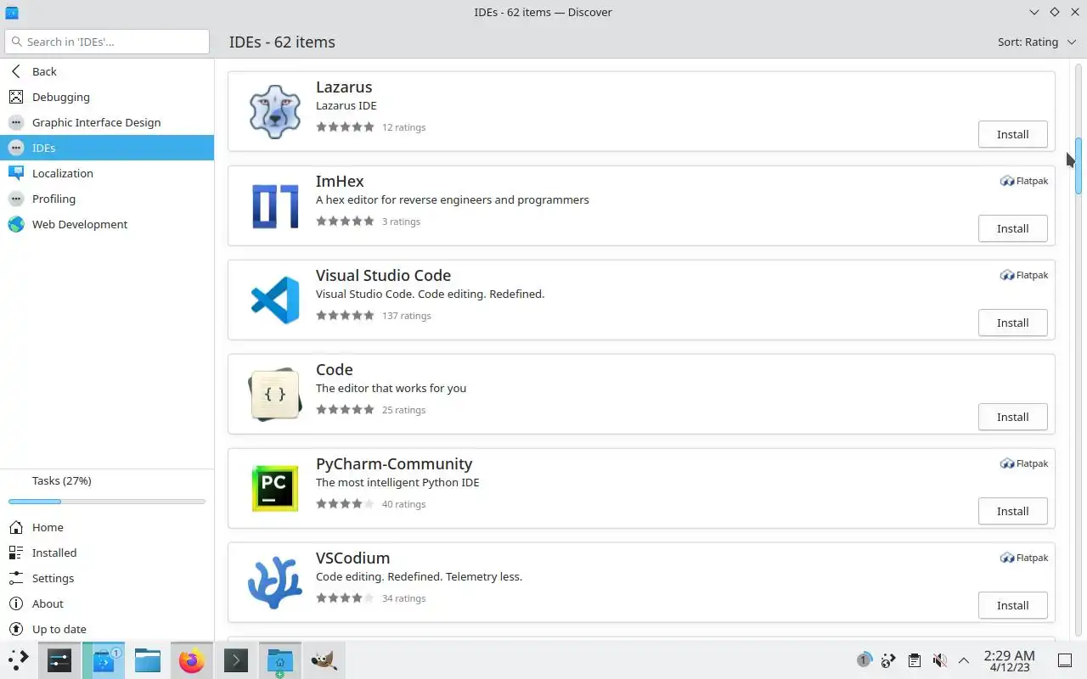This screenshot has height=679, width=1087.
Task: Install ImHex
Action: [x=1012, y=228]
